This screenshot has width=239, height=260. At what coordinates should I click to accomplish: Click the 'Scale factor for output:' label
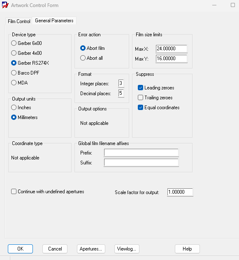point(137,192)
